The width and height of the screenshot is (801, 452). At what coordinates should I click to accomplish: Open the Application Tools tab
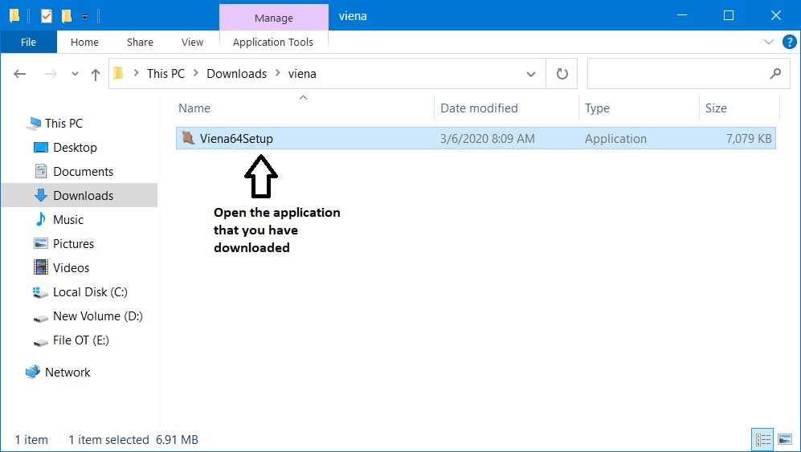coord(273,42)
